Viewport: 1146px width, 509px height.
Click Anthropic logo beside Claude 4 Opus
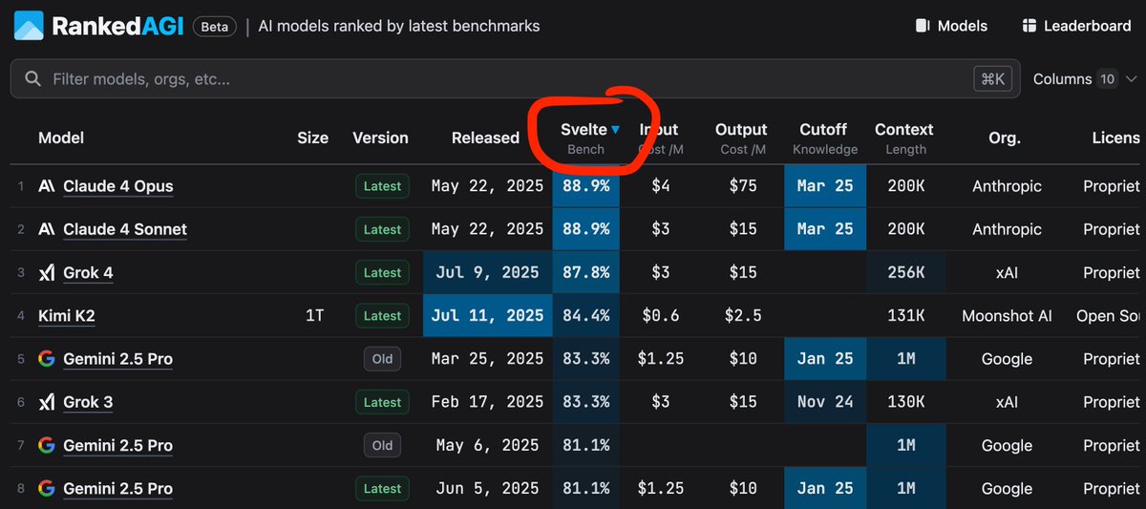[x=46, y=186]
